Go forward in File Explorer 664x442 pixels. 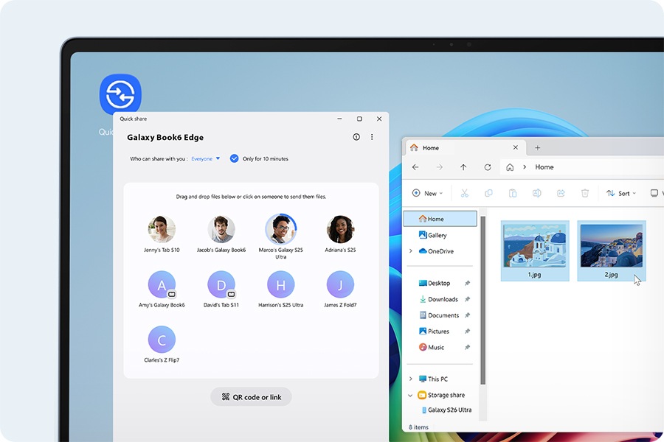coord(440,167)
